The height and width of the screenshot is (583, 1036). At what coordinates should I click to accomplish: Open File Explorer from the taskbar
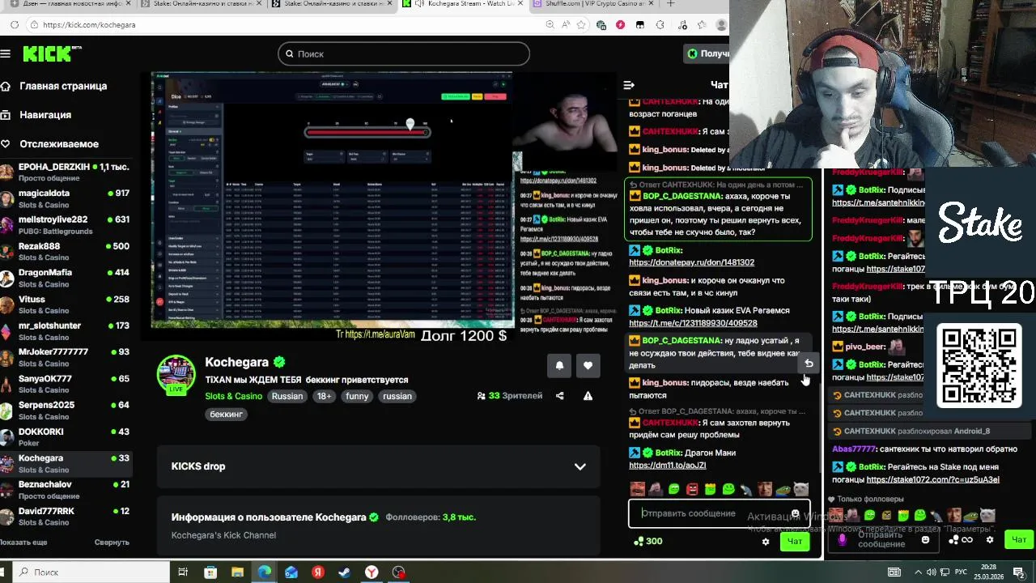point(237,572)
